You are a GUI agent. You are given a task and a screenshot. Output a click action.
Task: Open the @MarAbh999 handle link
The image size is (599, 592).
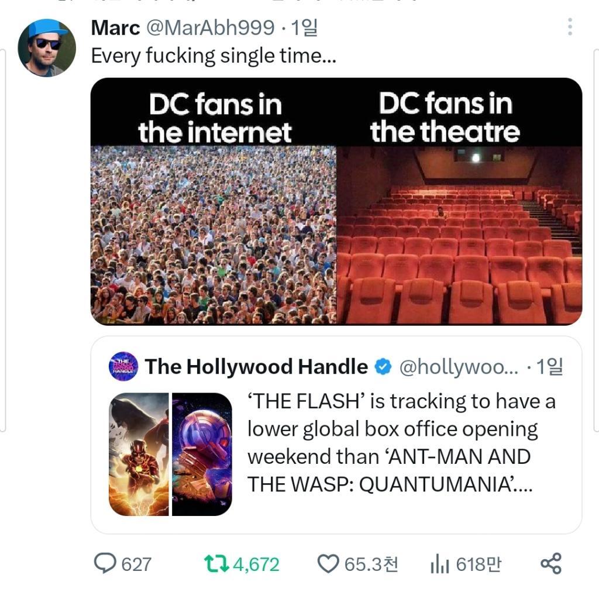pos(210,28)
